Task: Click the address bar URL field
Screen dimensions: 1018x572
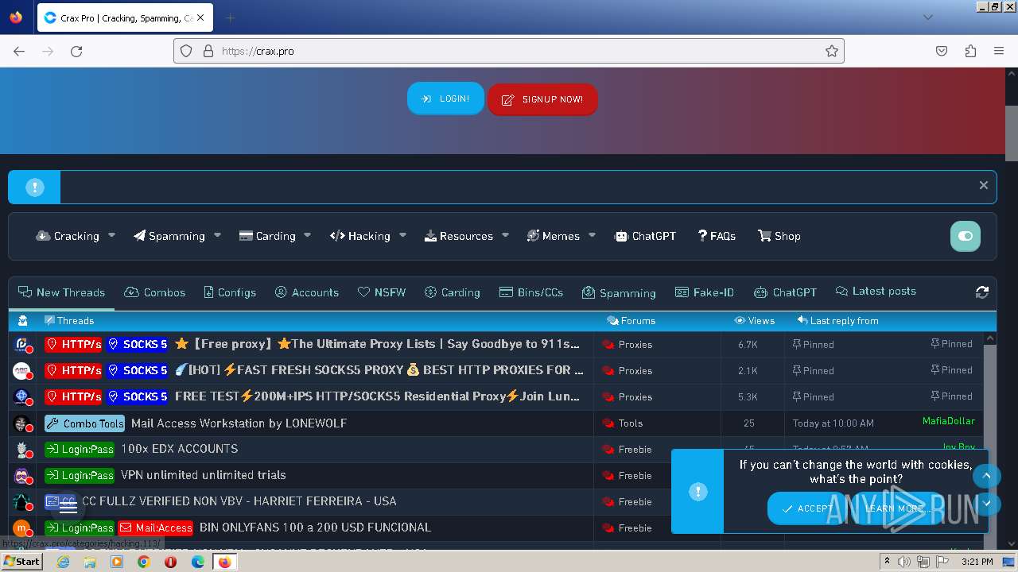Action: (x=509, y=51)
